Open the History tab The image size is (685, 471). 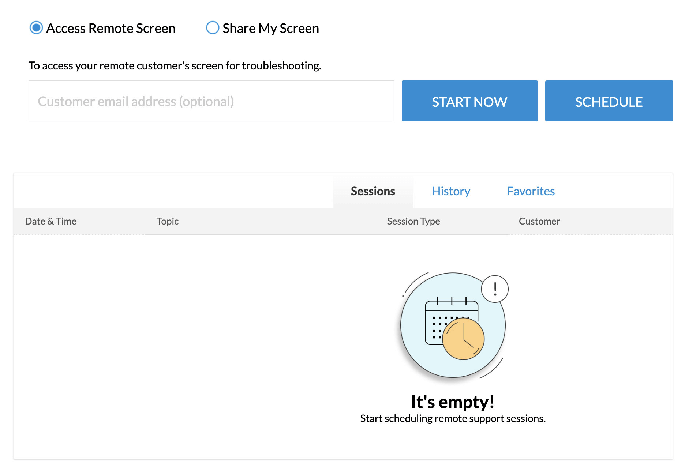[451, 191]
